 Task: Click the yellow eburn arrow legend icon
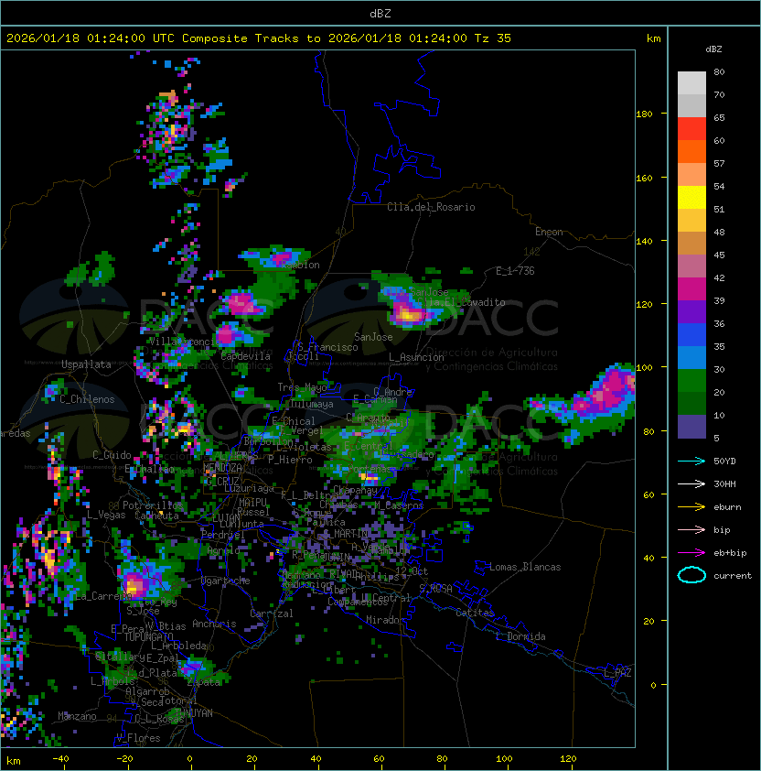(x=691, y=507)
